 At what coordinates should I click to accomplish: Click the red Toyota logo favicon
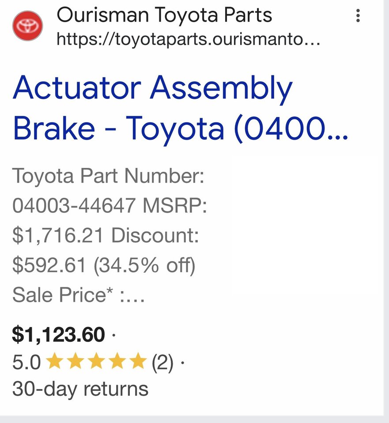point(27,26)
